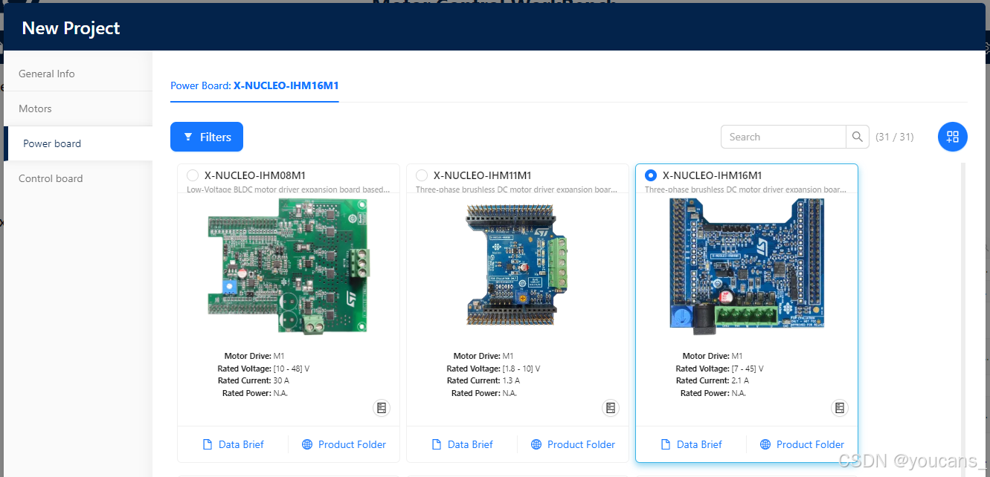Go to Motors section

click(78, 108)
